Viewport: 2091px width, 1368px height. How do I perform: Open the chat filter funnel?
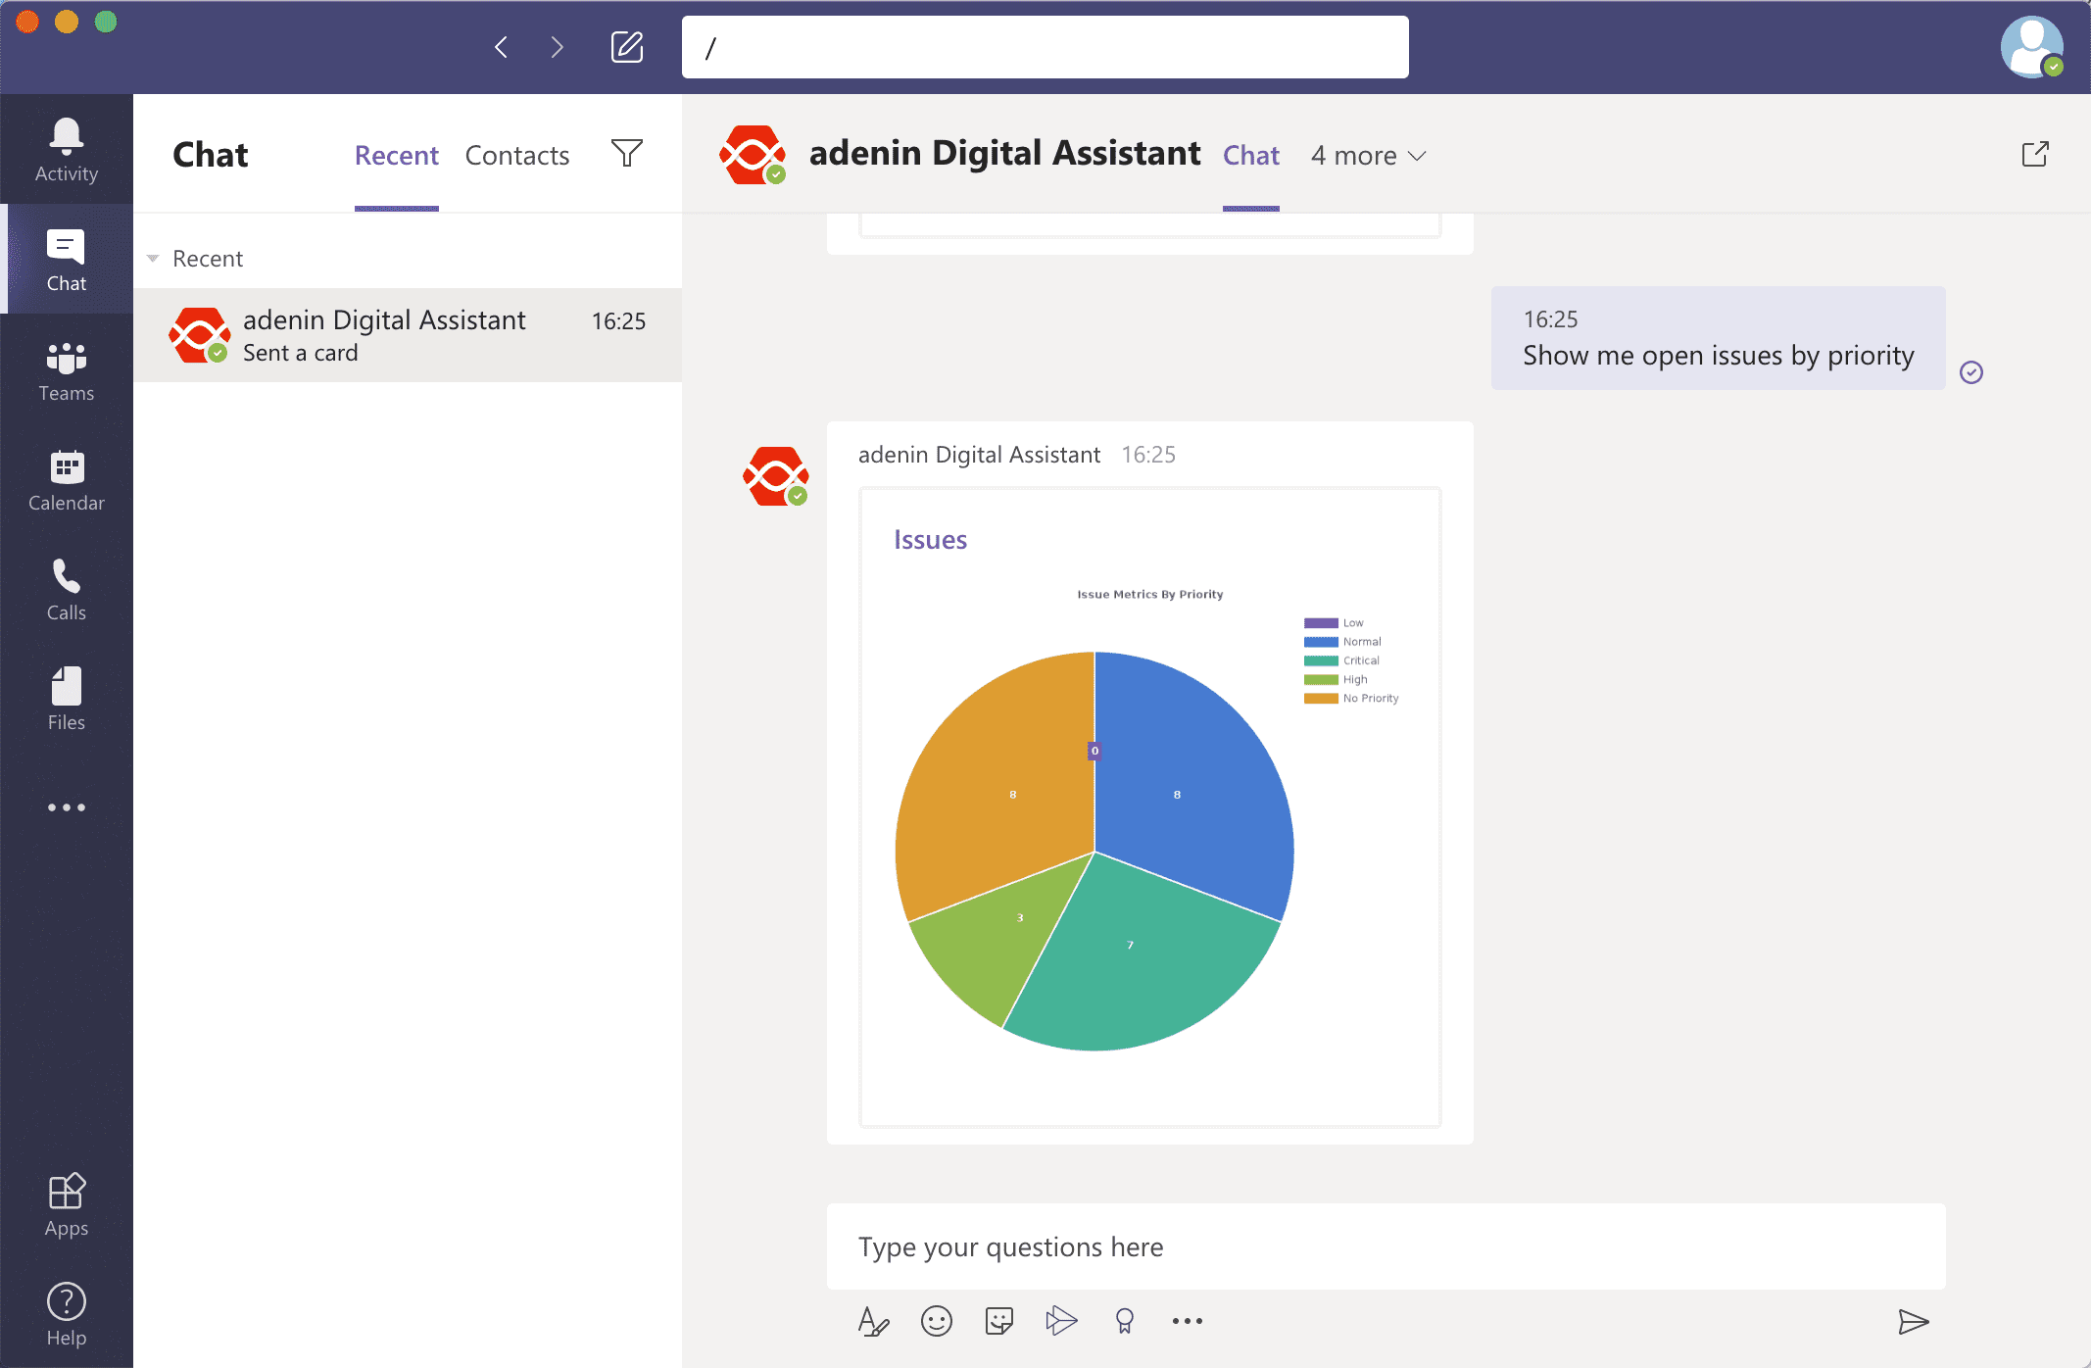(627, 153)
